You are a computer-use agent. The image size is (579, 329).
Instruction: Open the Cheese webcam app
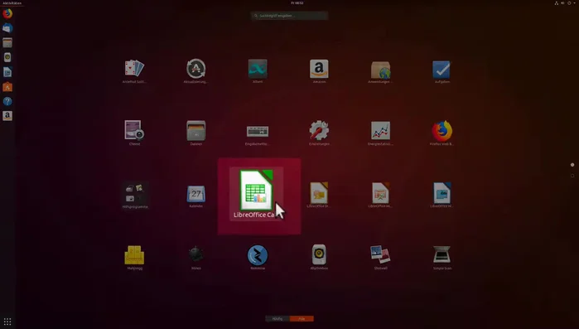coord(134,133)
